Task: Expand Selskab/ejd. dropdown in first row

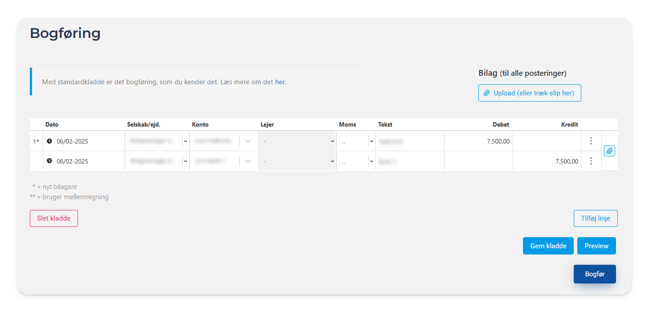Action: pyautogui.click(x=185, y=141)
